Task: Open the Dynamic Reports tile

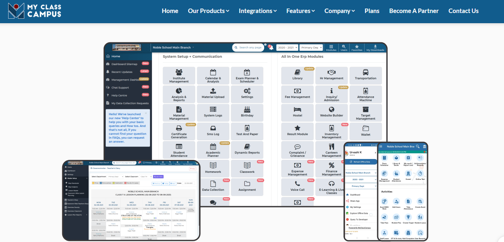Action: pyautogui.click(x=247, y=150)
